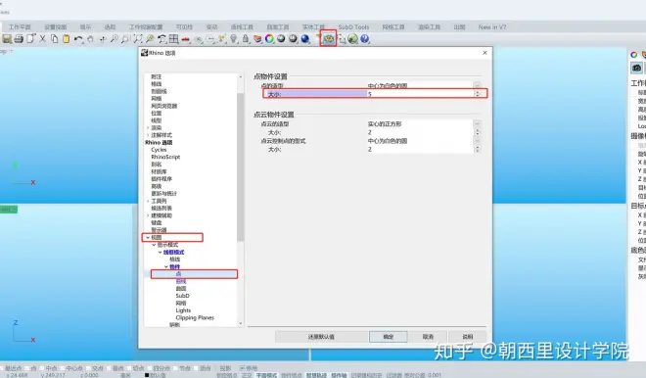
Task: Open the color wheel icon in toolbar
Action: [269, 39]
